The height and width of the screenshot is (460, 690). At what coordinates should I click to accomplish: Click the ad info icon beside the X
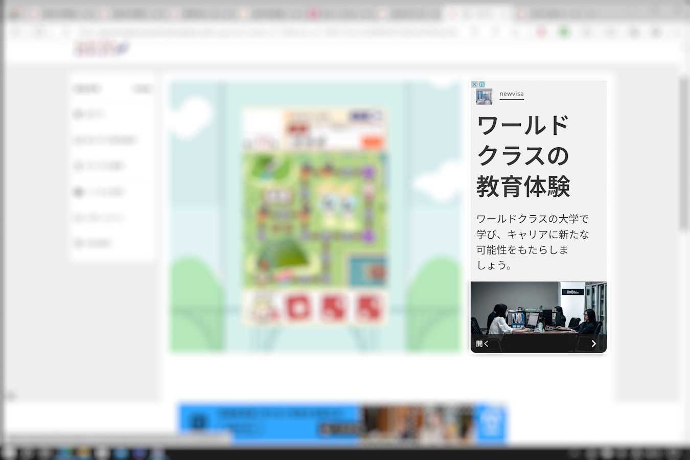point(481,84)
